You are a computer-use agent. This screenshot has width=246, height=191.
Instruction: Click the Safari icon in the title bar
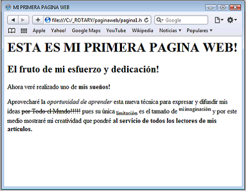coord(8,7)
